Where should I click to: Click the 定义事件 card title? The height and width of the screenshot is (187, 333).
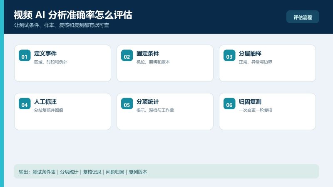tap(45, 54)
